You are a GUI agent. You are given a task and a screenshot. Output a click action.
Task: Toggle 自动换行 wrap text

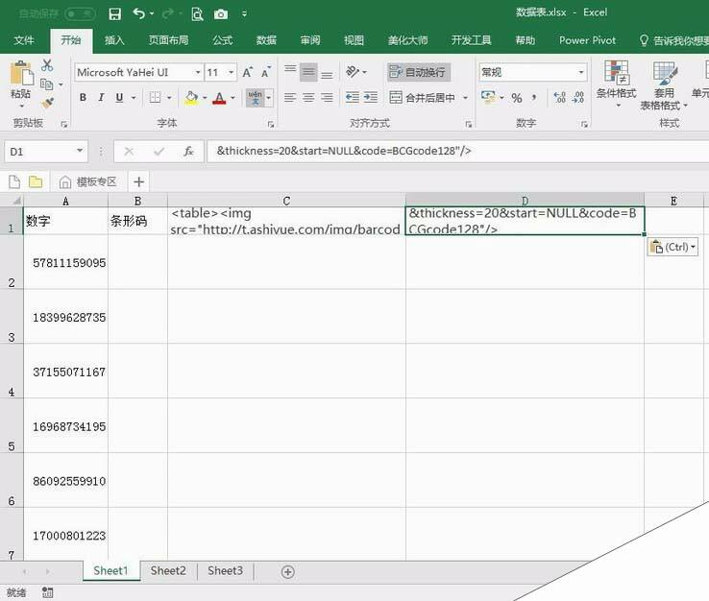coord(418,72)
